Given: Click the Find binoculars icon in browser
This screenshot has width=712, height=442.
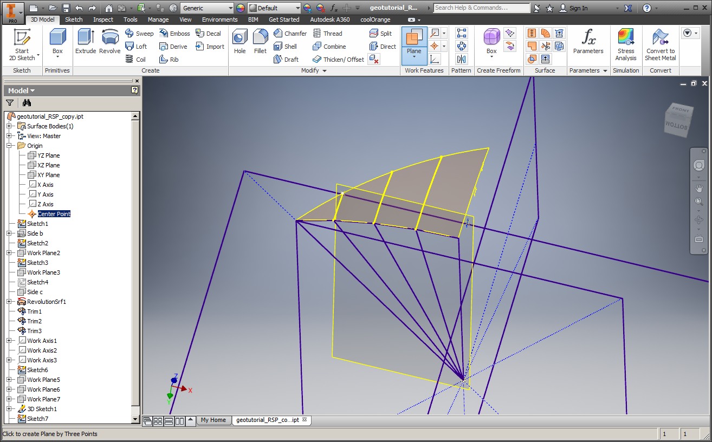Looking at the screenshot, I should 27,103.
